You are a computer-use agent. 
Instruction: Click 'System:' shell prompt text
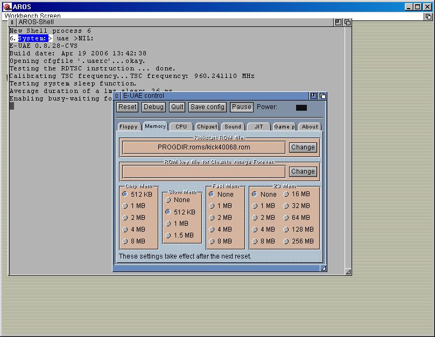click(x=32, y=38)
